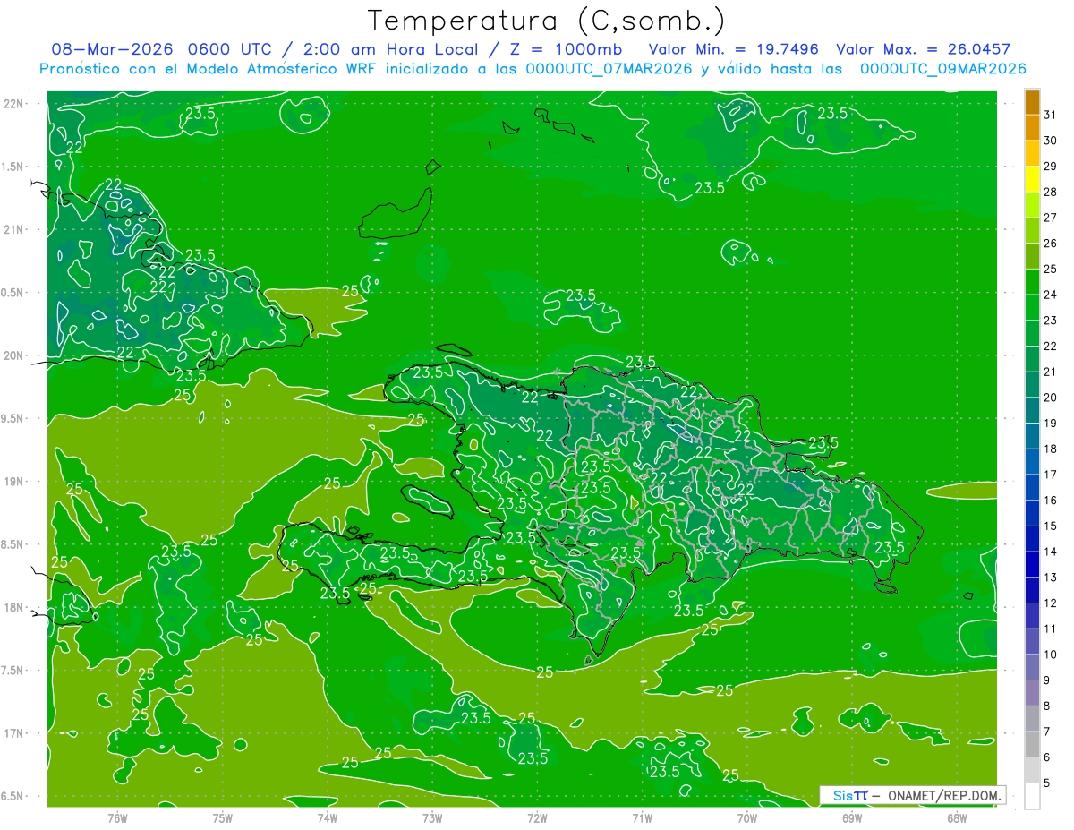Click the 71W longitude axis label
1074x830 pixels.
[x=642, y=817]
